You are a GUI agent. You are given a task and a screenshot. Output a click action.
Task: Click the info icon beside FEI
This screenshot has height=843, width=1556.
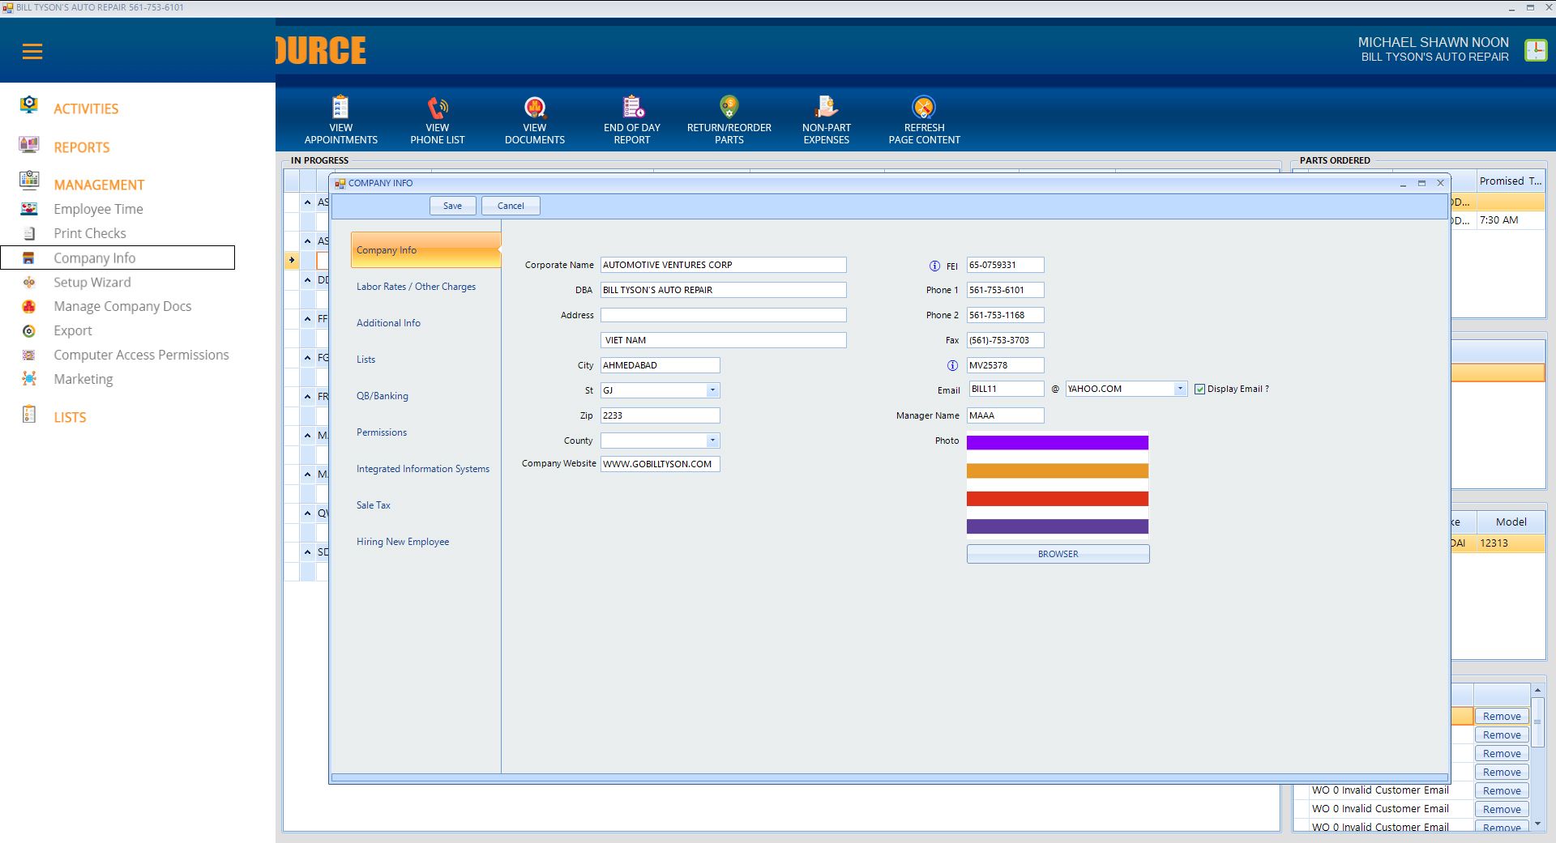(x=934, y=266)
